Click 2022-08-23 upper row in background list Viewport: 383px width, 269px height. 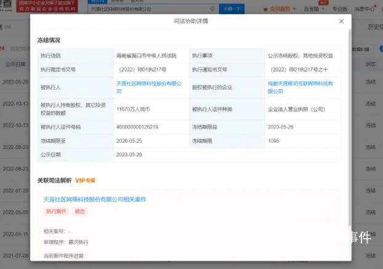[15, 147]
